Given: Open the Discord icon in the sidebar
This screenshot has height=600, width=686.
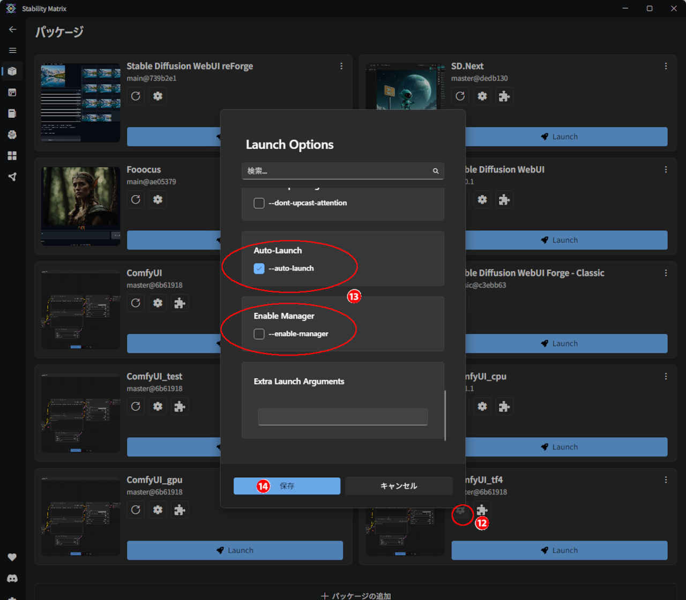Looking at the screenshot, I should point(12,579).
